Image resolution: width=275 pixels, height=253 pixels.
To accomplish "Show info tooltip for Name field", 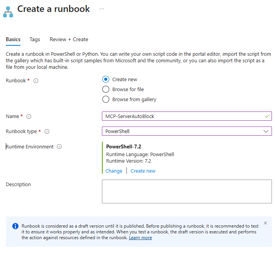I will [x=29, y=117].
